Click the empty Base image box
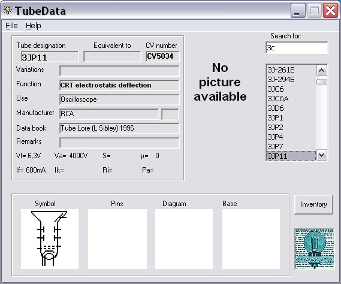 point(251,239)
